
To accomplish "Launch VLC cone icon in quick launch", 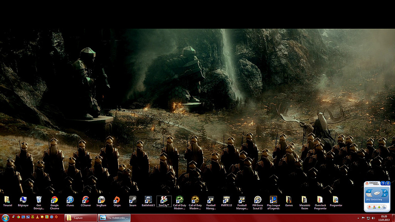I will pyautogui.click(x=38, y=217).
